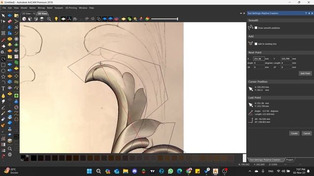Switch to the 3D View tab
This screenshot has width=314, height=176.
(43, 14)
